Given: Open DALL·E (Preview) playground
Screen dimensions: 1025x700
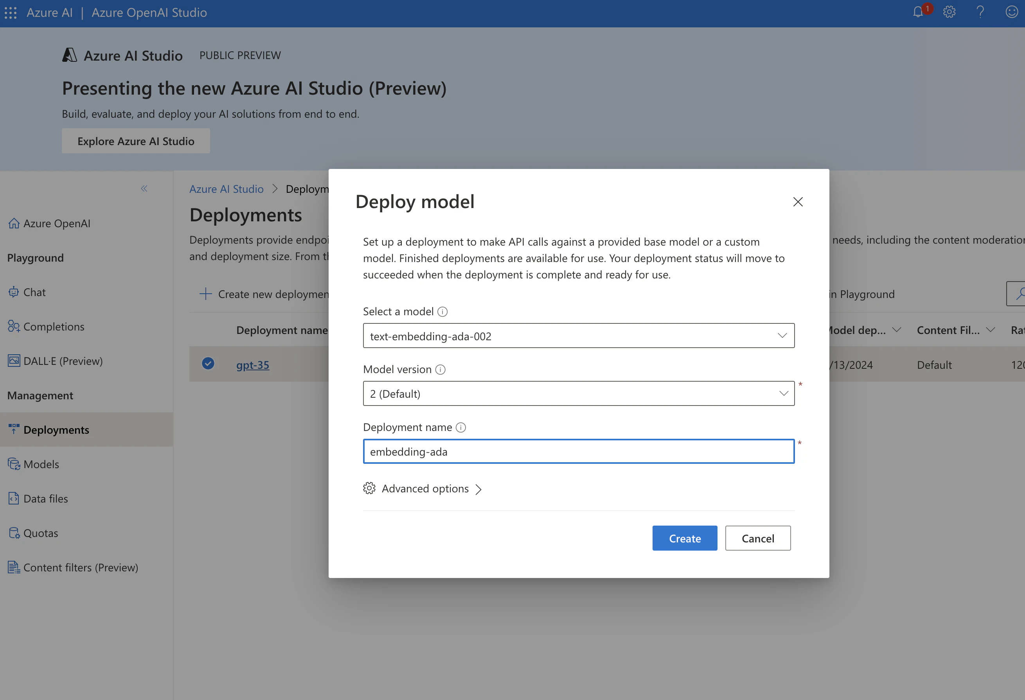Looking at the screenshot, I should [56, 361].
